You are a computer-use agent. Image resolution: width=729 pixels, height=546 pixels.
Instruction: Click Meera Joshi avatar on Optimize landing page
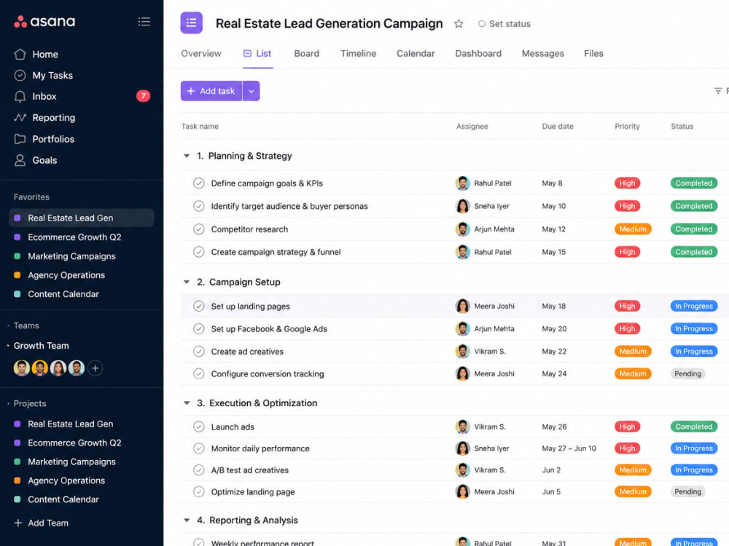[463, 491]
